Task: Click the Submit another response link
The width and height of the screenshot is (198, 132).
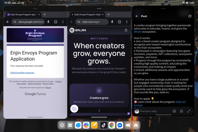Action: pyautogui.click(x=22, y=73)
